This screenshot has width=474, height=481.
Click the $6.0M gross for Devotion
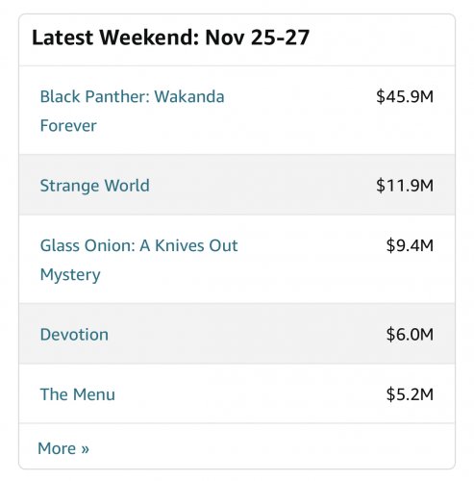pyautogui.click(x=410, y=335)
